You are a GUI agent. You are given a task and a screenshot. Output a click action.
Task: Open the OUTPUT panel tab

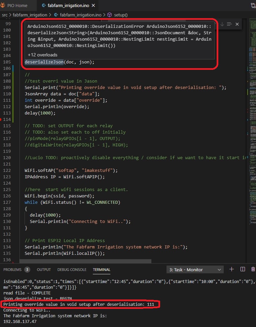pos(44,270)
